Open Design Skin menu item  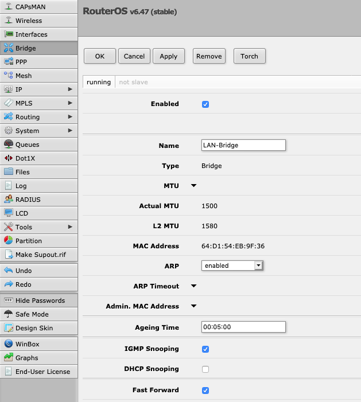click(39, 328)
